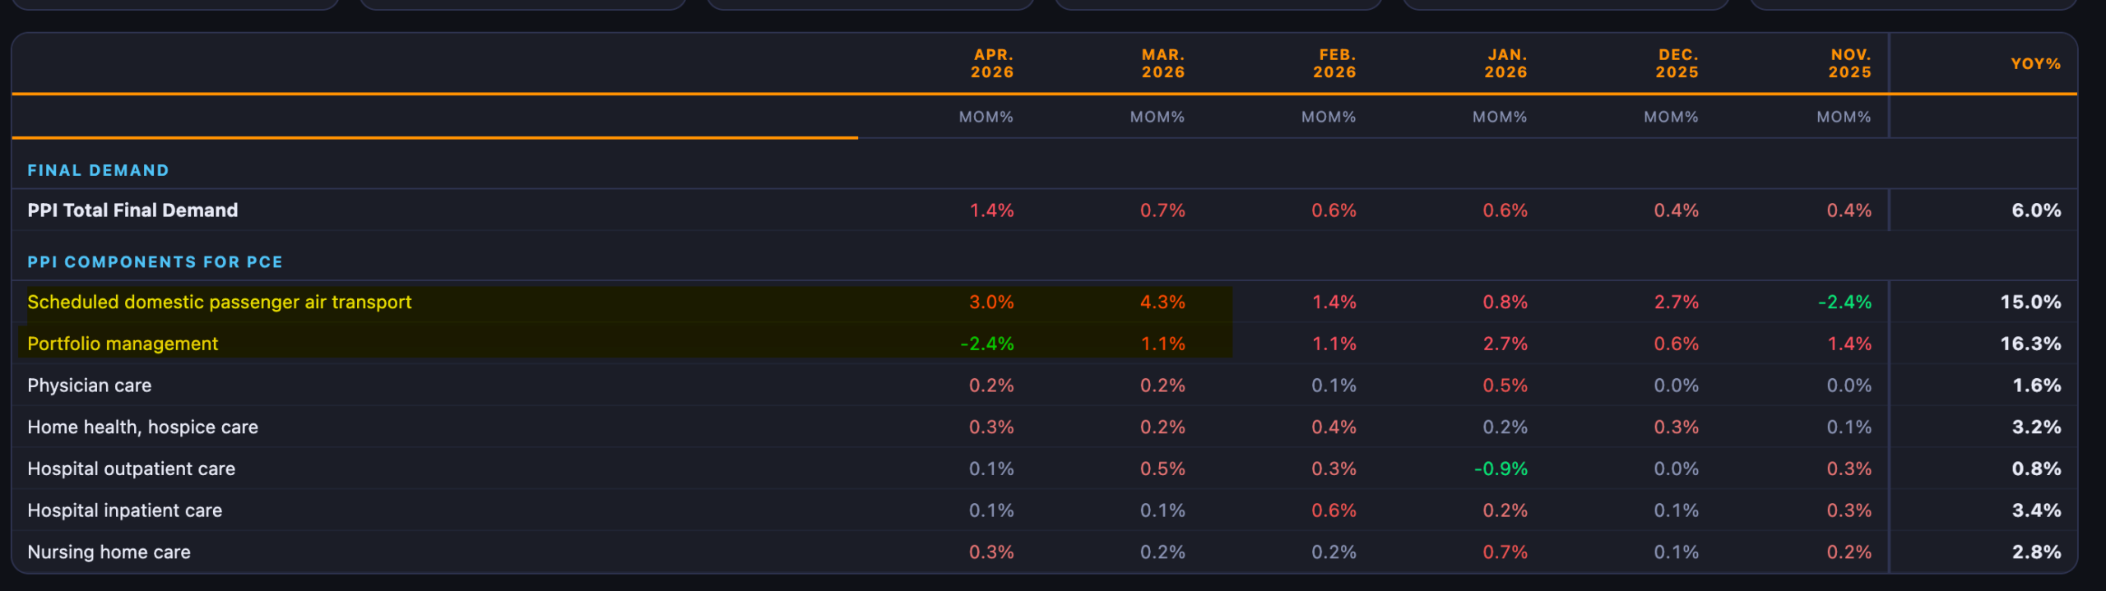Click Hospital outpatient January value -0.9%
The width and height of the screenshot is (2106, 591).
tap(1501, 469)
